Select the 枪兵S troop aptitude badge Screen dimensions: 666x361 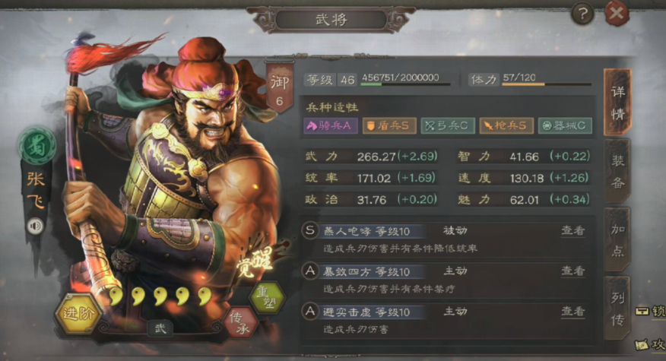tap(506, 125)
